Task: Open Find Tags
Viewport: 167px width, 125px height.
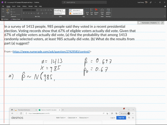Action: [x=92, y=11]
